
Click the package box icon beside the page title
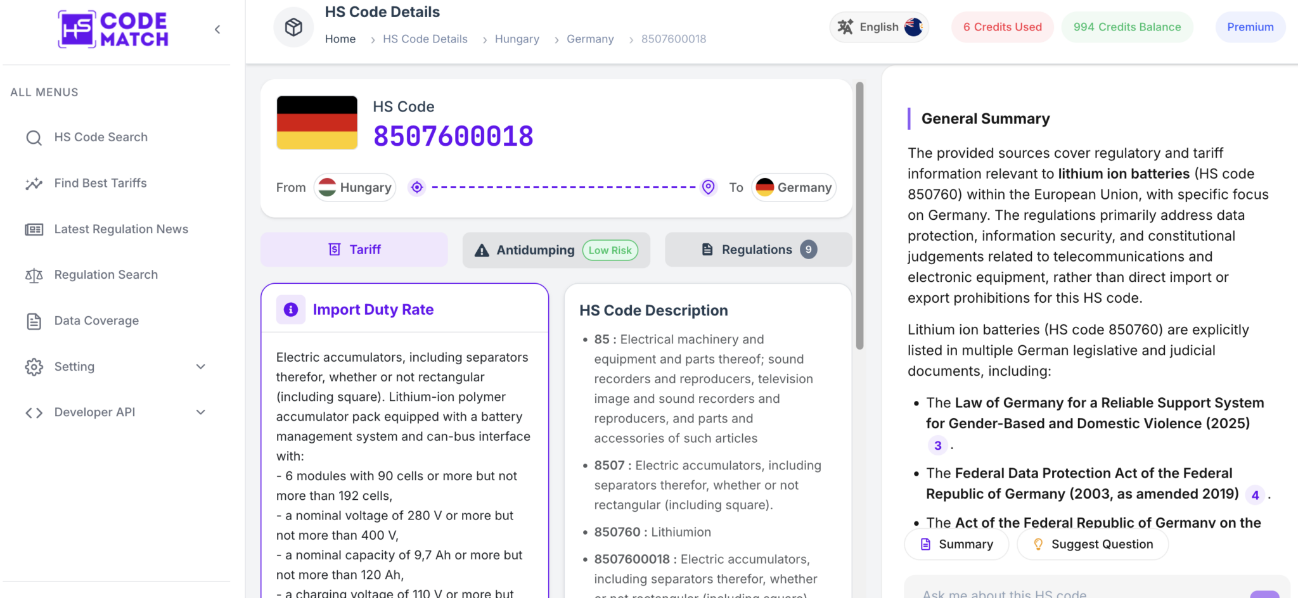click(x=293, y=27)
